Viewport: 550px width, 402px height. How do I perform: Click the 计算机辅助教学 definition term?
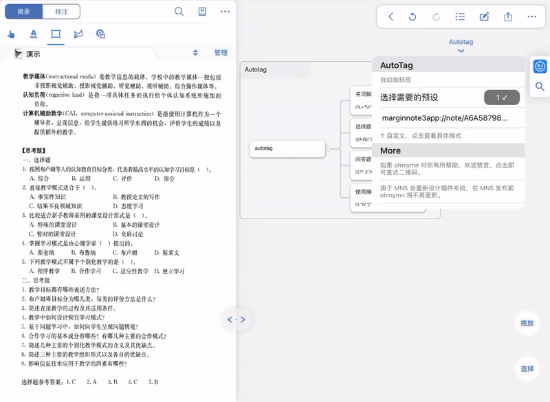coord(43,113)
